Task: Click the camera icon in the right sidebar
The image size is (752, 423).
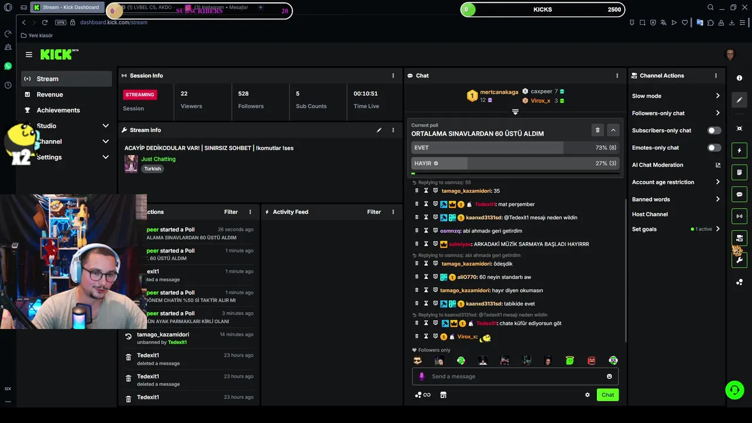Action: click(739, 238)
